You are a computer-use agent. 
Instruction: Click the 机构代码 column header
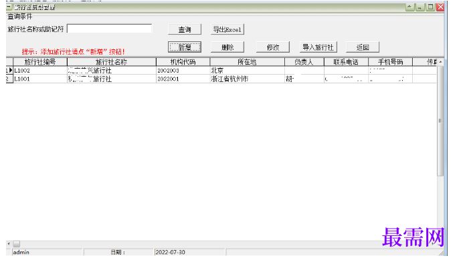[x=183, y=62]
